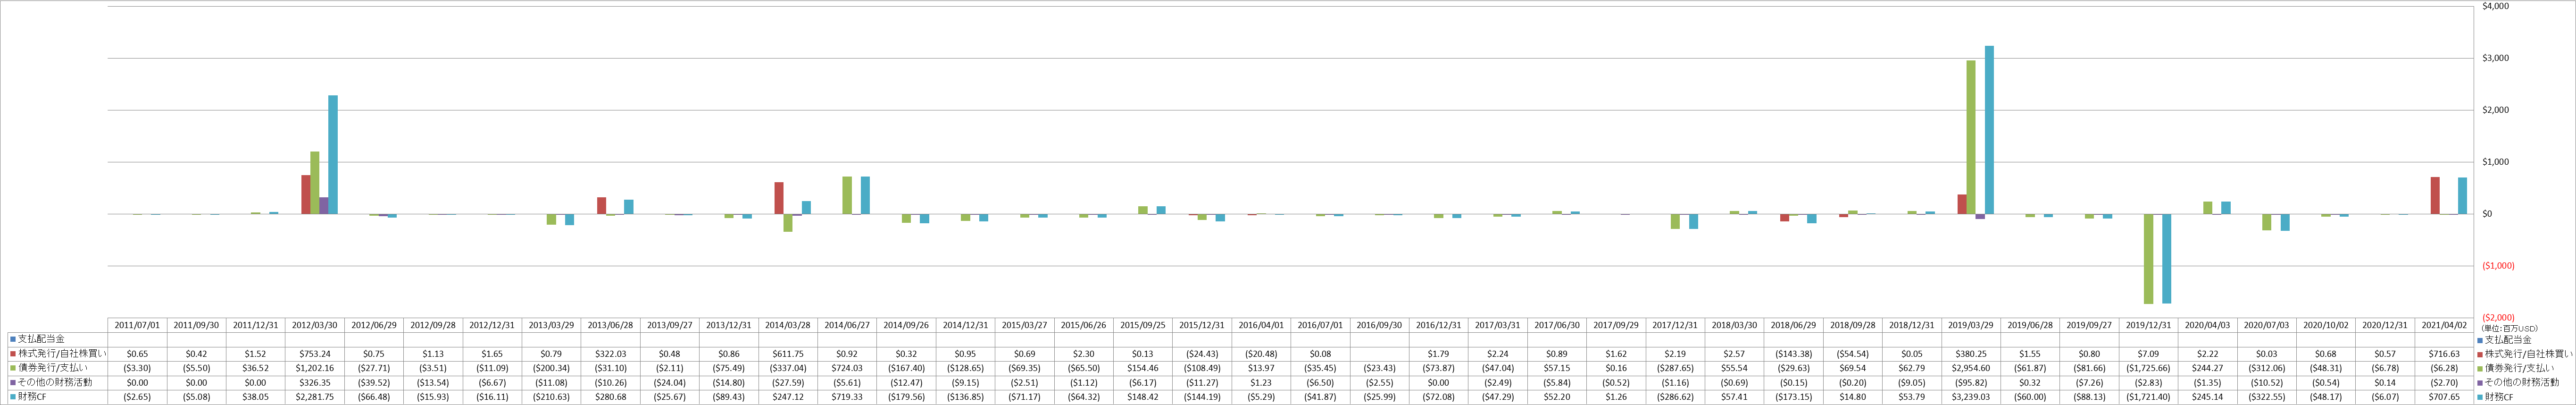2576x405 pixels.
Task: Click the ($1,725.66) cell
Action: click(2149, 368)
